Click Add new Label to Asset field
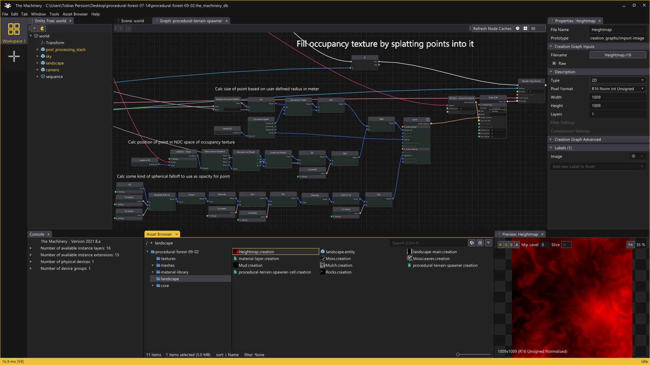This screenshot has height=365, width=650. (x=595, y=166)
